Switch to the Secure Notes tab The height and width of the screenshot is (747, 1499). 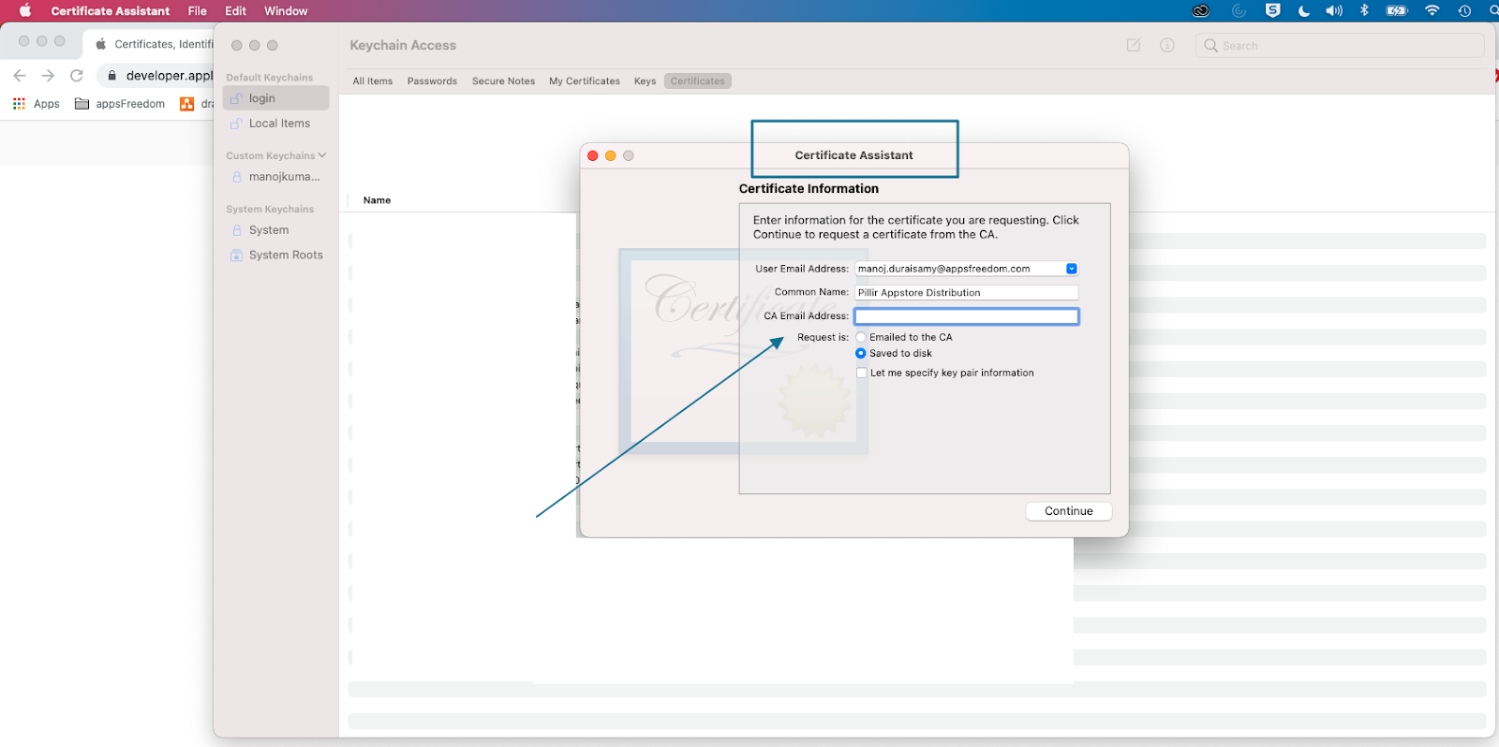pyautogui.click(x=503, y=81)
